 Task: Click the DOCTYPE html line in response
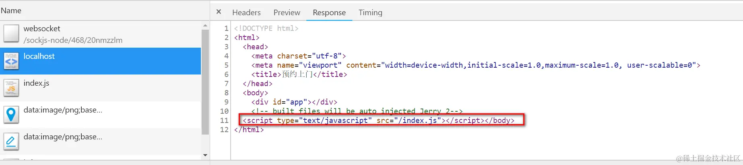pos(266,28)
